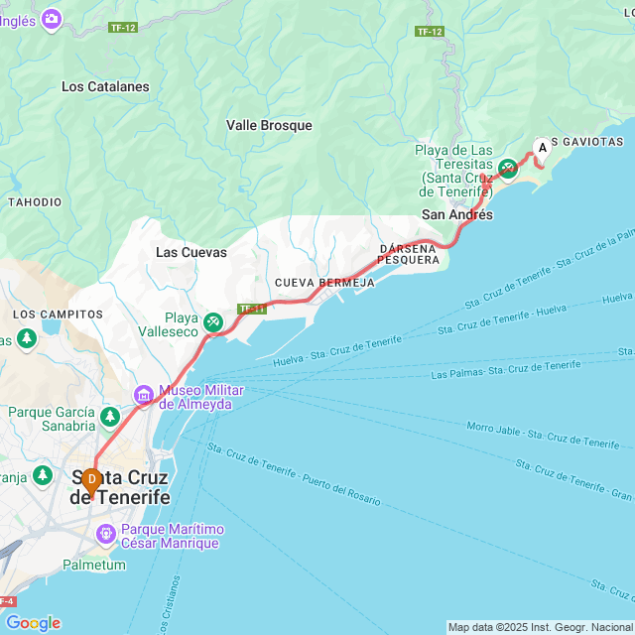Select the Playa de Las Teresitas beach icon

tap(508, 168)
